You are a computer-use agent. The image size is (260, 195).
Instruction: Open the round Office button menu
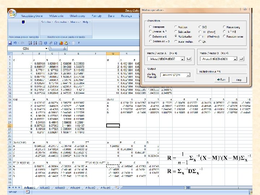[12, 13]
